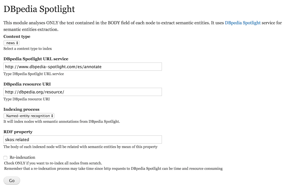Place cursor in the RDF property field
The image size is (287, 190).
pos(82,139)
